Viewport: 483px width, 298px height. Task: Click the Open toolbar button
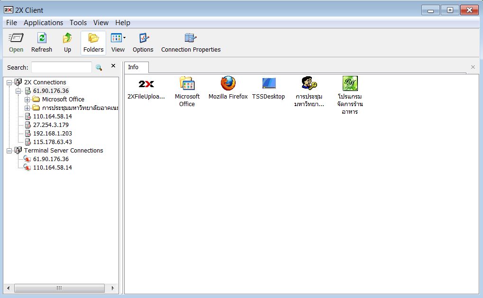click(16, 42)
